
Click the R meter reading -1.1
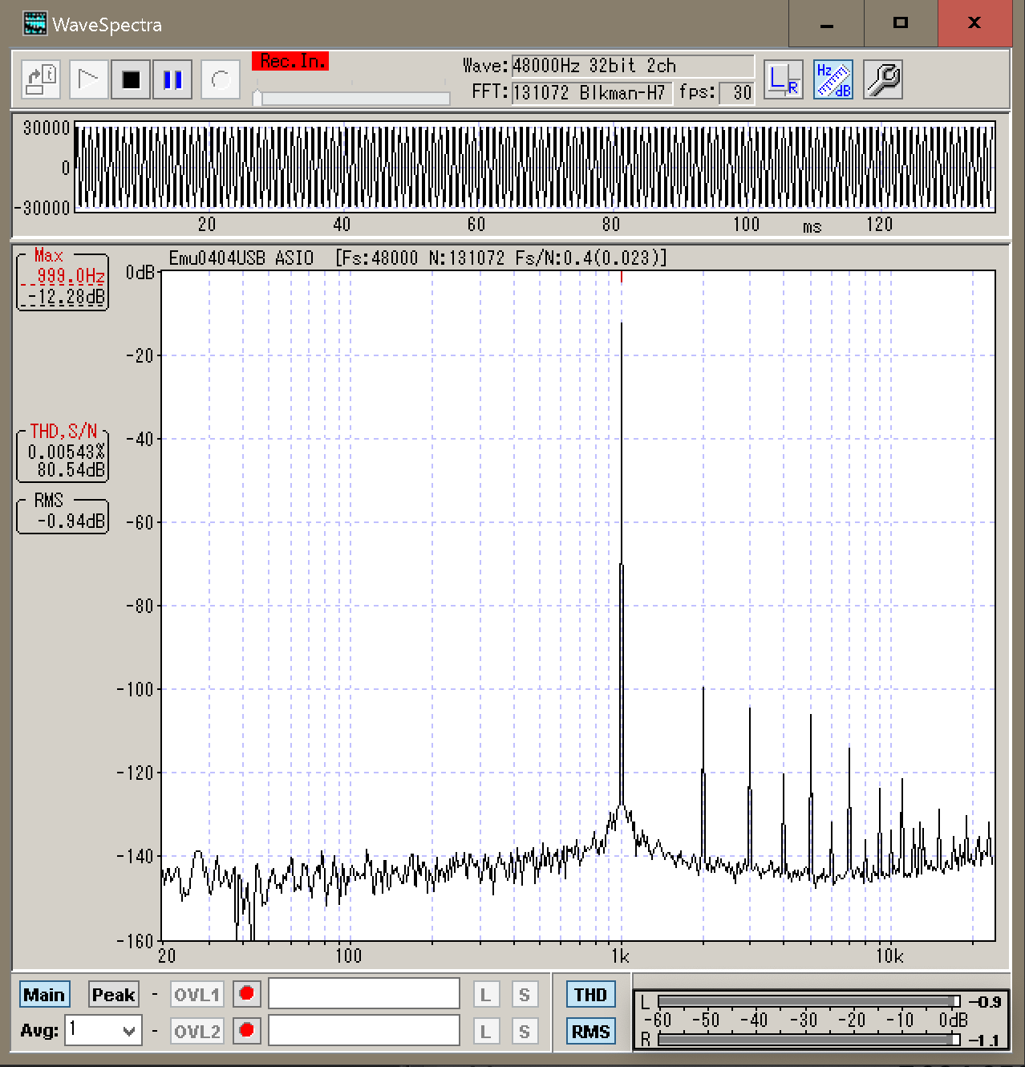(x=985, y=1040)
